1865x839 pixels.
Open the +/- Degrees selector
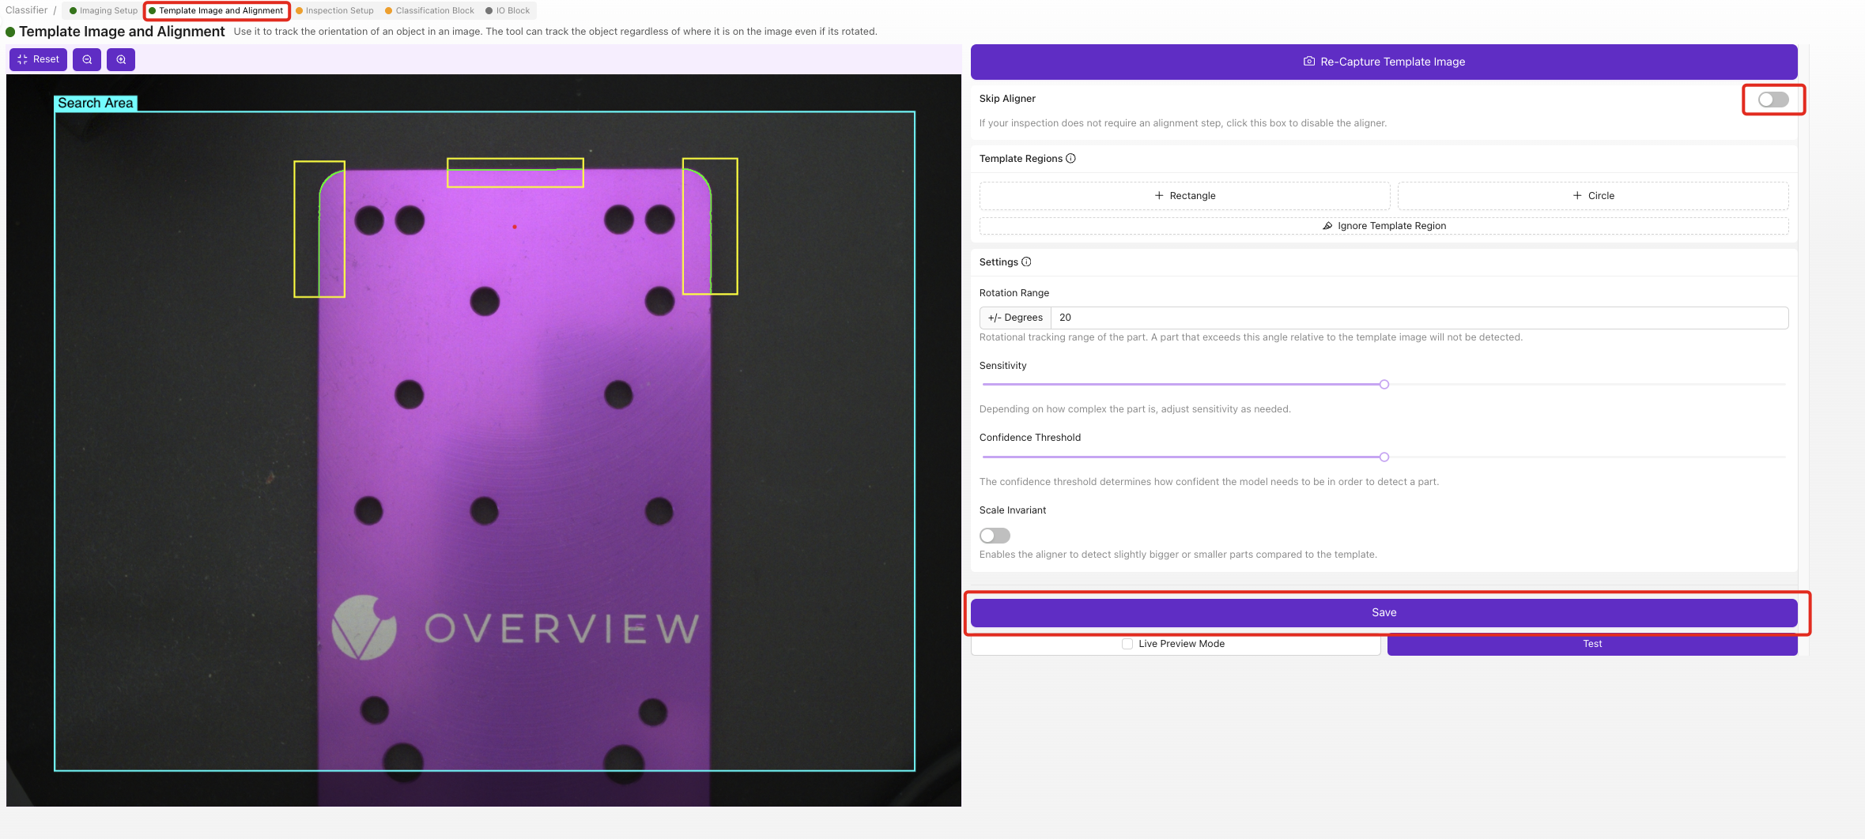click(1015, 317)
